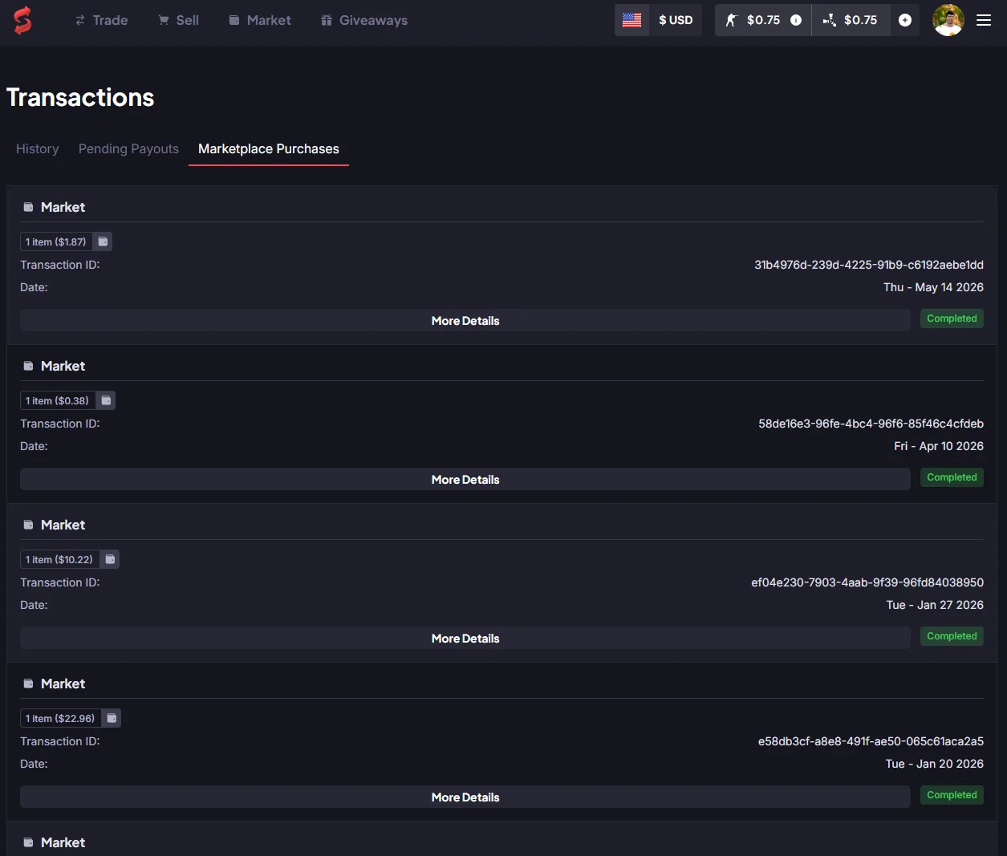This screenshot has width=1007, height=856.
Task: Click the icon beside 1 item ($1.87)
Action: click(x=103, y=241)
